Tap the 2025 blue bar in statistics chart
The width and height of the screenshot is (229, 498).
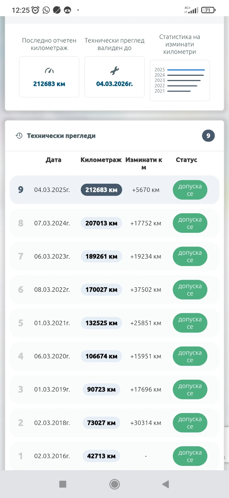(x=186, y=70)
